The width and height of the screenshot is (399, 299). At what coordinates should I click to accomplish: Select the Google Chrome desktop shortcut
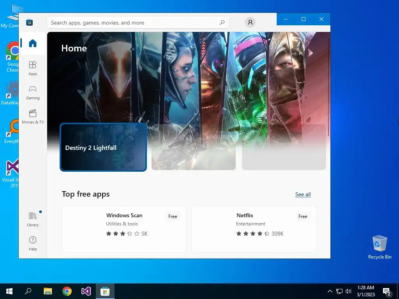tap(12, 57)
